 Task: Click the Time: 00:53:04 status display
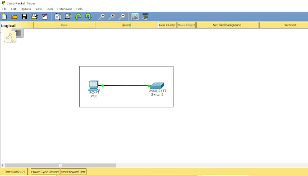(15, 172)
